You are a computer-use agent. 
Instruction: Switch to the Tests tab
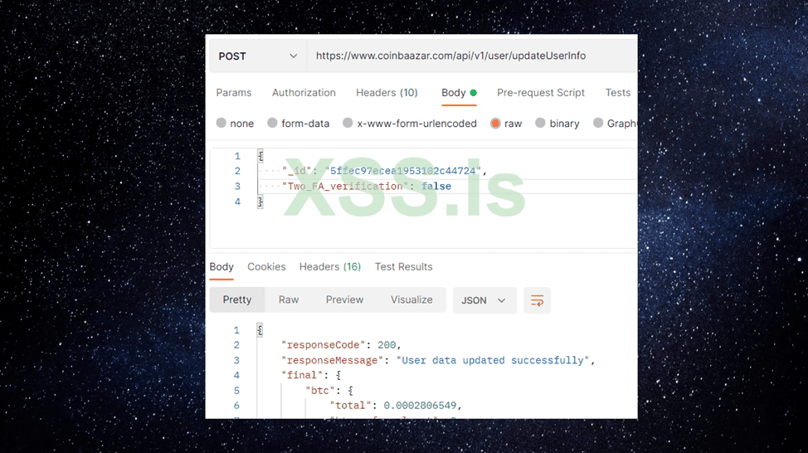pyautogui.click(x=617, y=93)
